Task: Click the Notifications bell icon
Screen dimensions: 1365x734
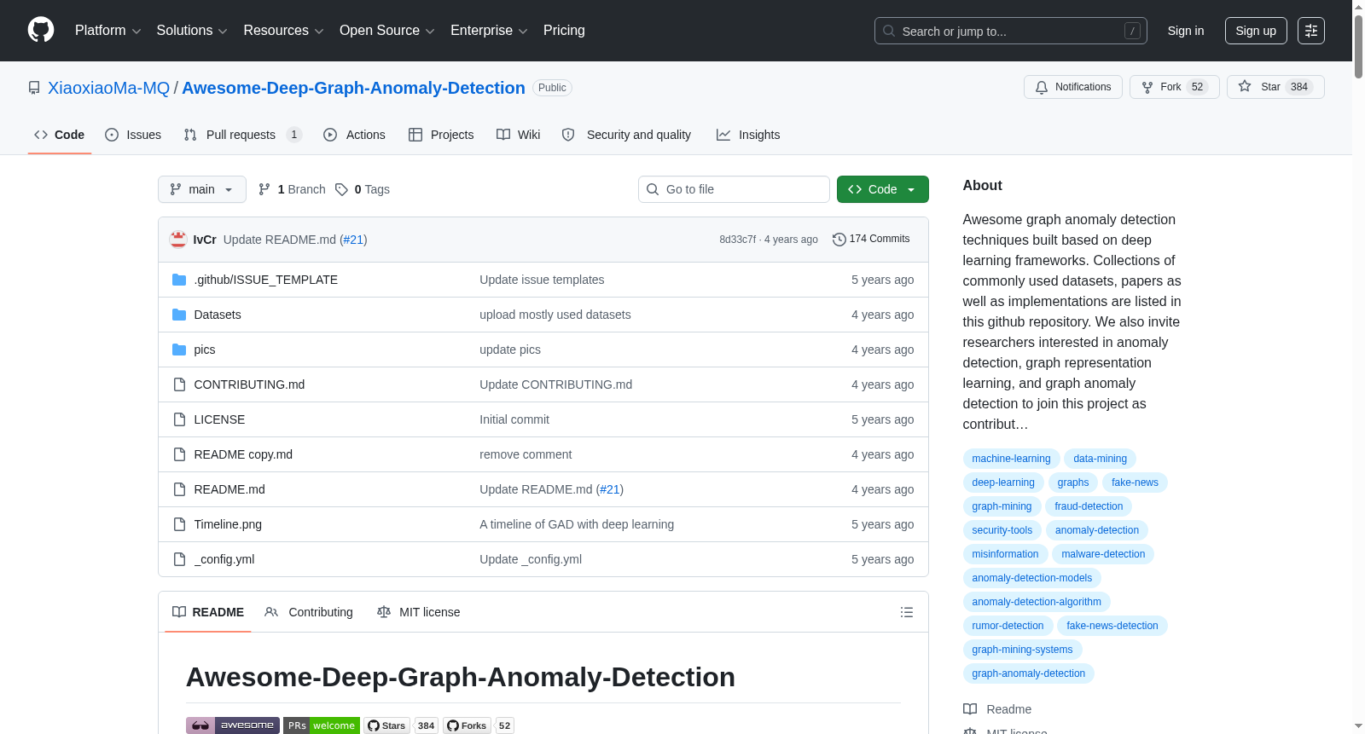Action: click(x=1041, y=87)
